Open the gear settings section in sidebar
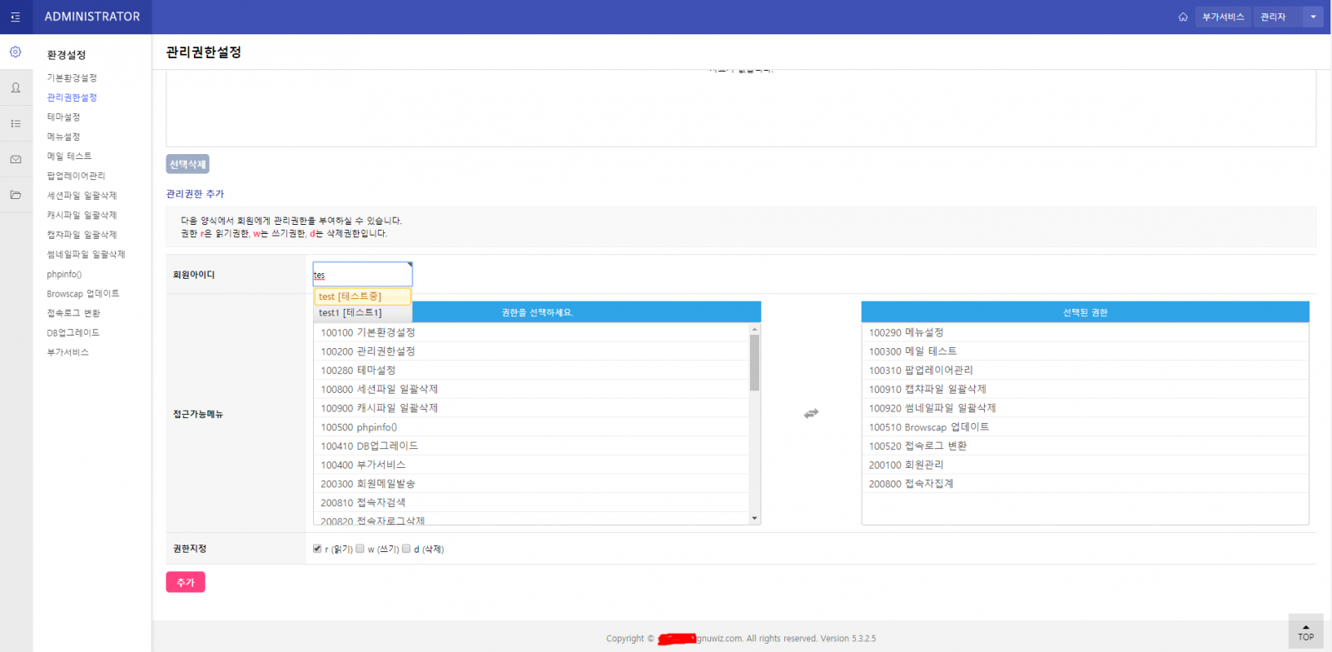This screenshot has height=652, width=1332. pyautogui.click(x=15, y=52)
